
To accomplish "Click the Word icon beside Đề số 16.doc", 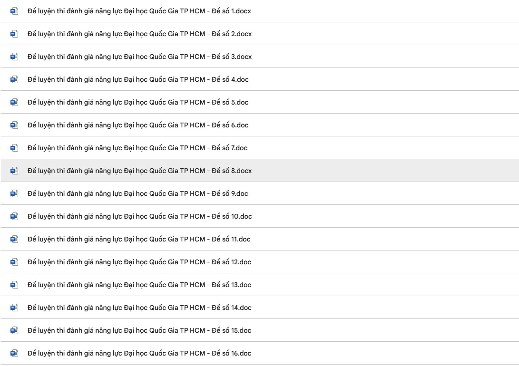I will coord(14,354).
